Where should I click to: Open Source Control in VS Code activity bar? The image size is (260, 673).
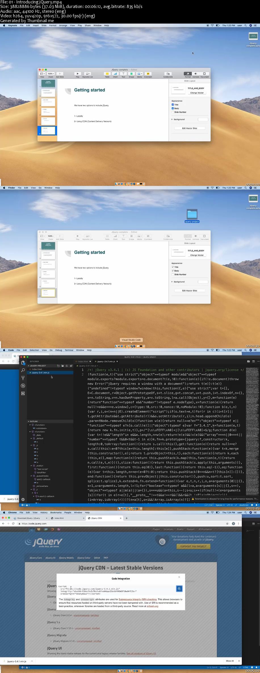(x=23, y=378)
